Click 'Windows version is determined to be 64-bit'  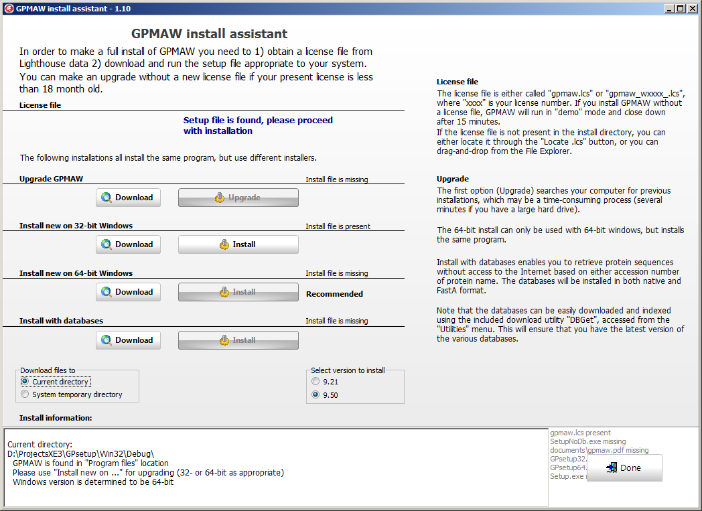(93, 482)
